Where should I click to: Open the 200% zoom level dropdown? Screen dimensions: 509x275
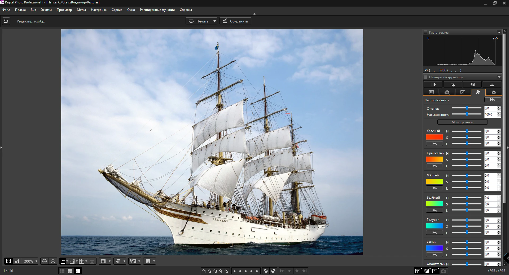tap(30, 261)
